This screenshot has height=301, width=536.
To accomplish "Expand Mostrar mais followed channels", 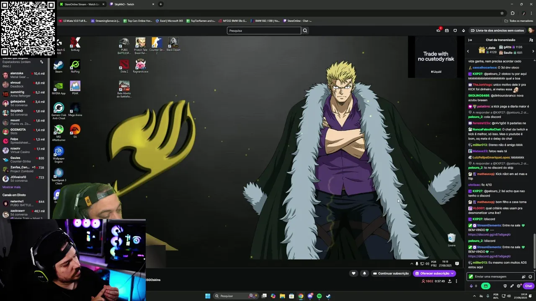I will 11,187.
